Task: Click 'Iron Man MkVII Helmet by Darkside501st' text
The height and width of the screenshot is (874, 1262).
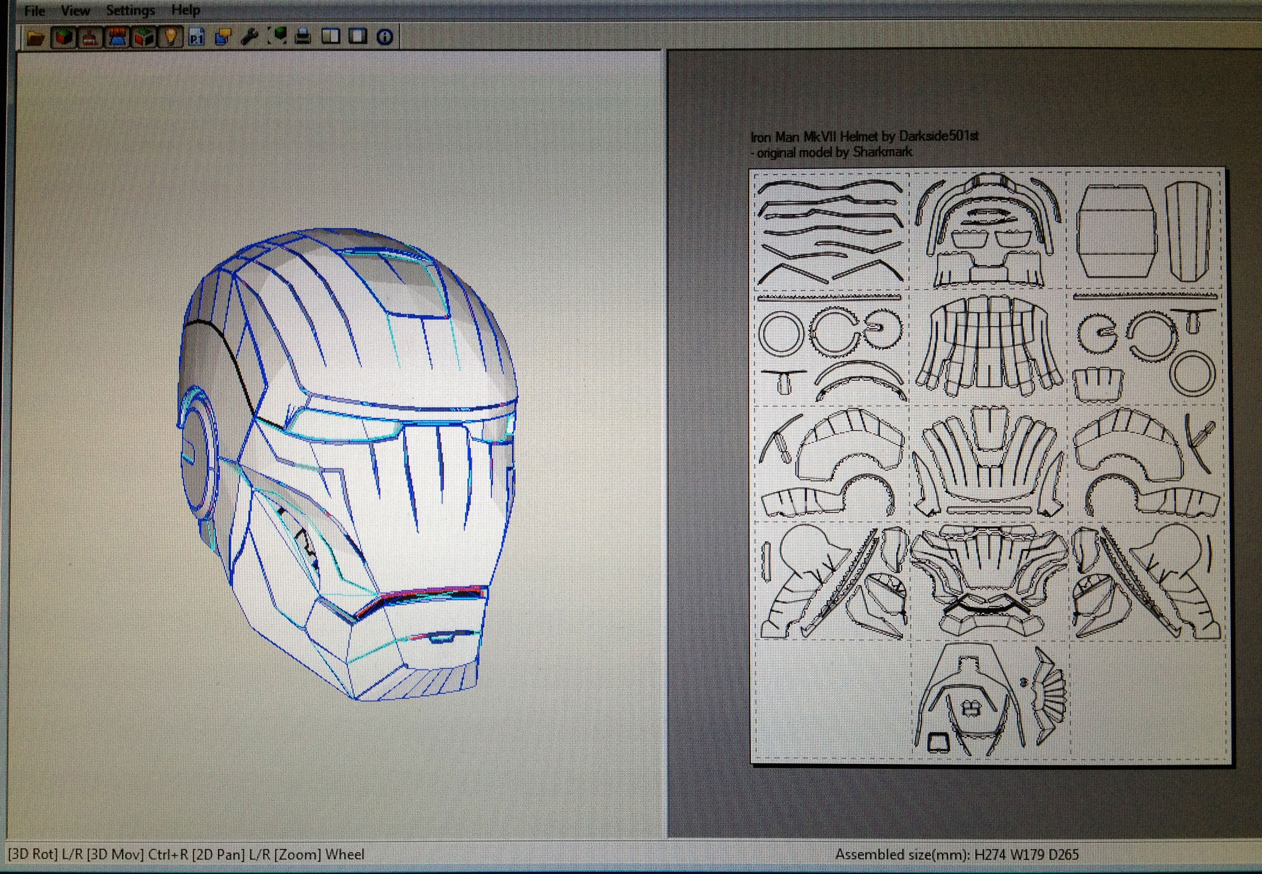Action: coord(864,136)
